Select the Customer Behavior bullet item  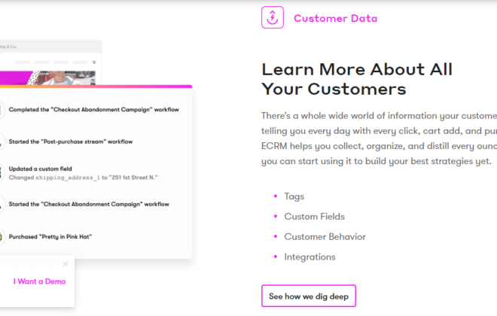325,237
